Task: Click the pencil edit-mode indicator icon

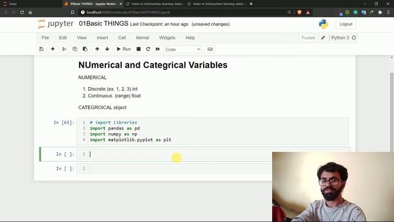Action: pos(323,38)
